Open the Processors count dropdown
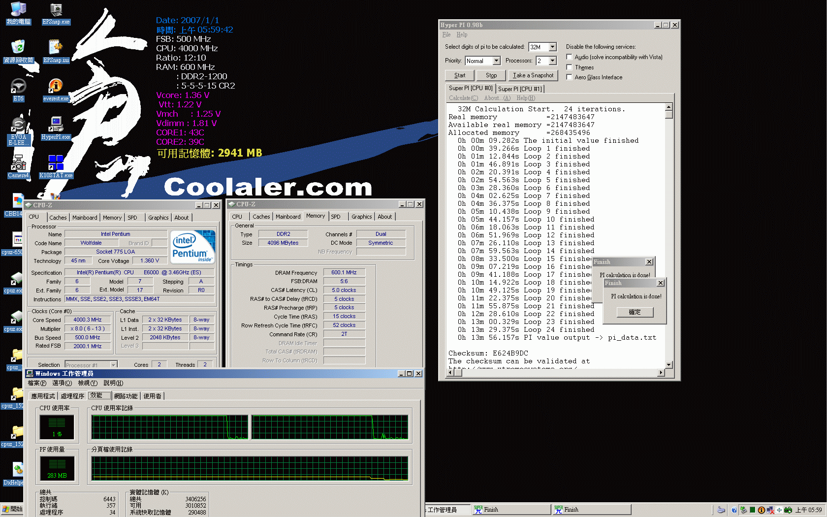This screenshot has height=517, width=827. point(552,61)
